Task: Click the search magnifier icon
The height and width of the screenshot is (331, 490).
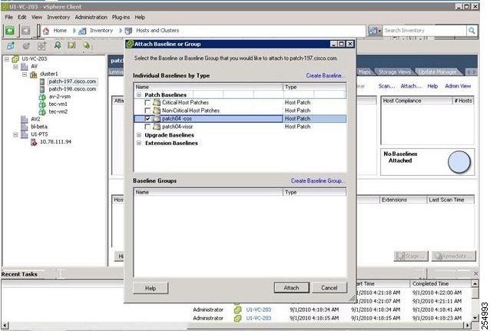Action: pos(472,30)
